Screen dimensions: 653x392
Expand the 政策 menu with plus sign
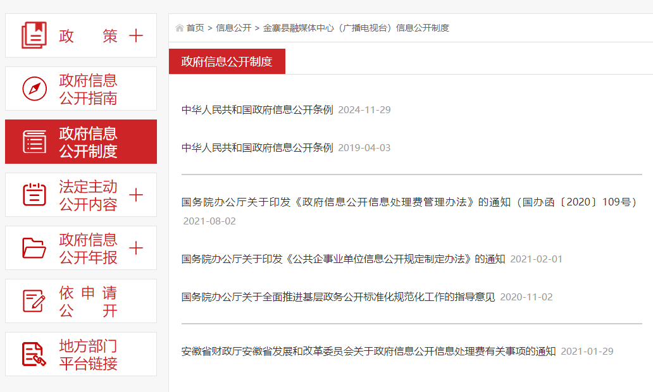pyautogui.click(x=136, y=36)
